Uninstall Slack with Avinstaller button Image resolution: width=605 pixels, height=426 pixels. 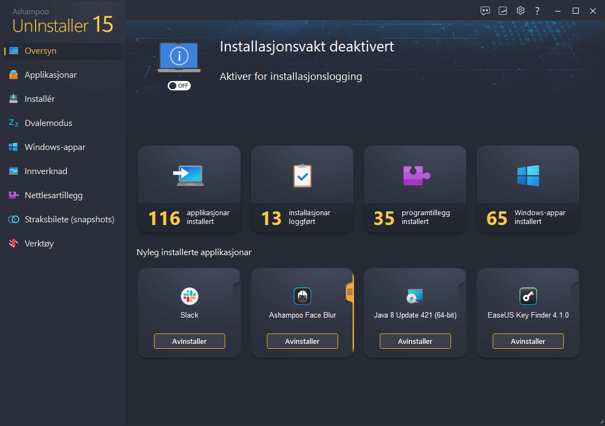click(x=190, y=341)
